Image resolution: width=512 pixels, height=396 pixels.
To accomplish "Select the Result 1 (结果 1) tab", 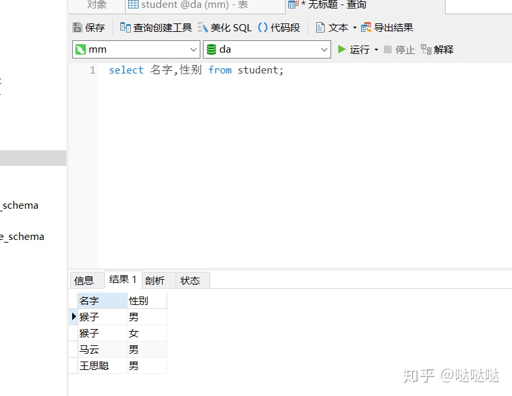I will (123, 280).
